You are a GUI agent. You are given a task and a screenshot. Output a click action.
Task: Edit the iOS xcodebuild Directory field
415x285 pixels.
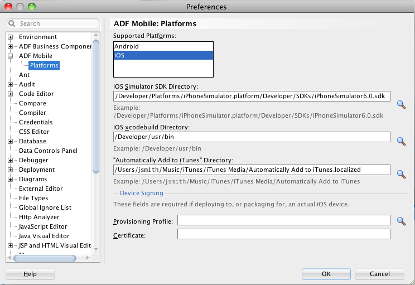click(x=252, y=137)
